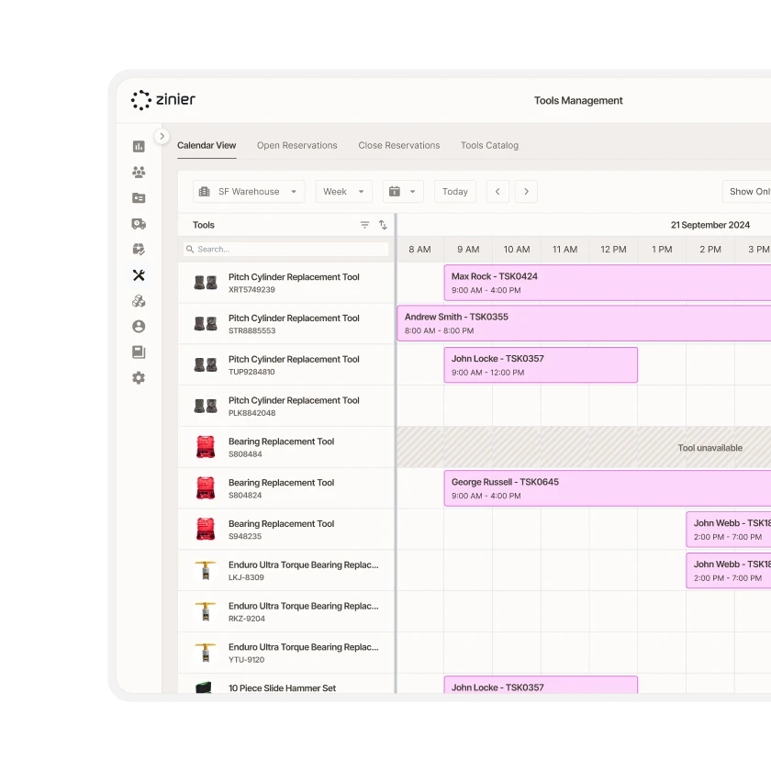Select Pitch Cylinder tool STR8885553

pos(286,324)
